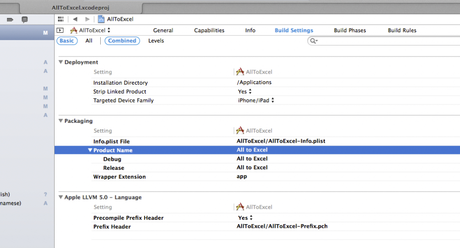Open the breakpoint navigator tag icon
Image resolution: width=460 pixels, height=248 pixels.
click(x=10, y=20)
